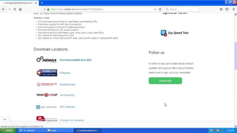Click the Softpedia download badge
237x133 pixels.
pyautogui.click(x=47, y=73)
